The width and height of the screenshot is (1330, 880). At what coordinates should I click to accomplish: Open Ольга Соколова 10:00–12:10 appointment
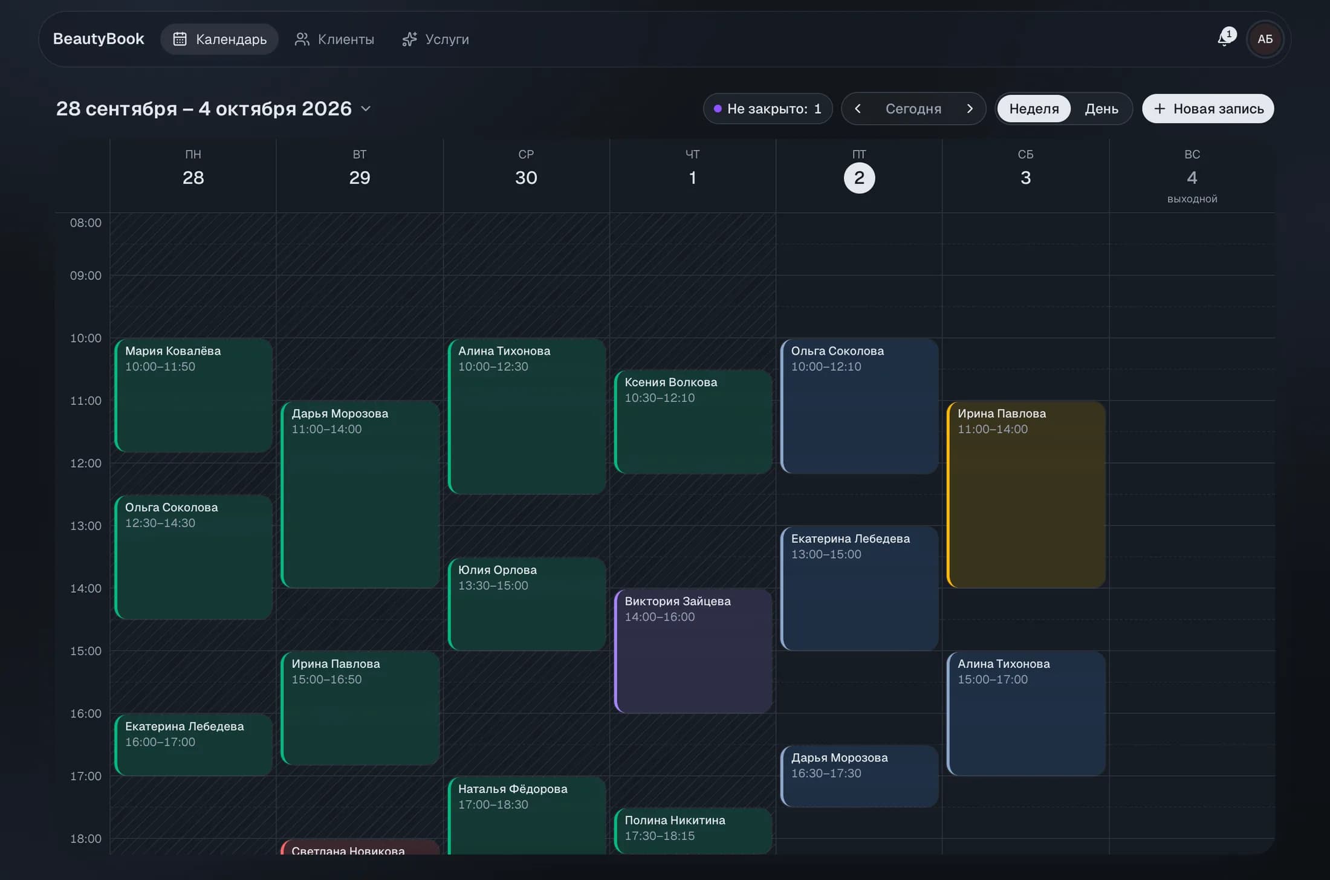pos(859,406)
